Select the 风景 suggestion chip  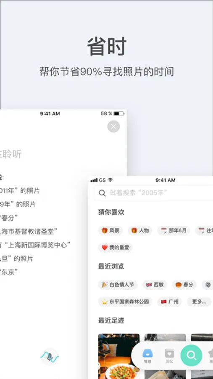(110, 230)
